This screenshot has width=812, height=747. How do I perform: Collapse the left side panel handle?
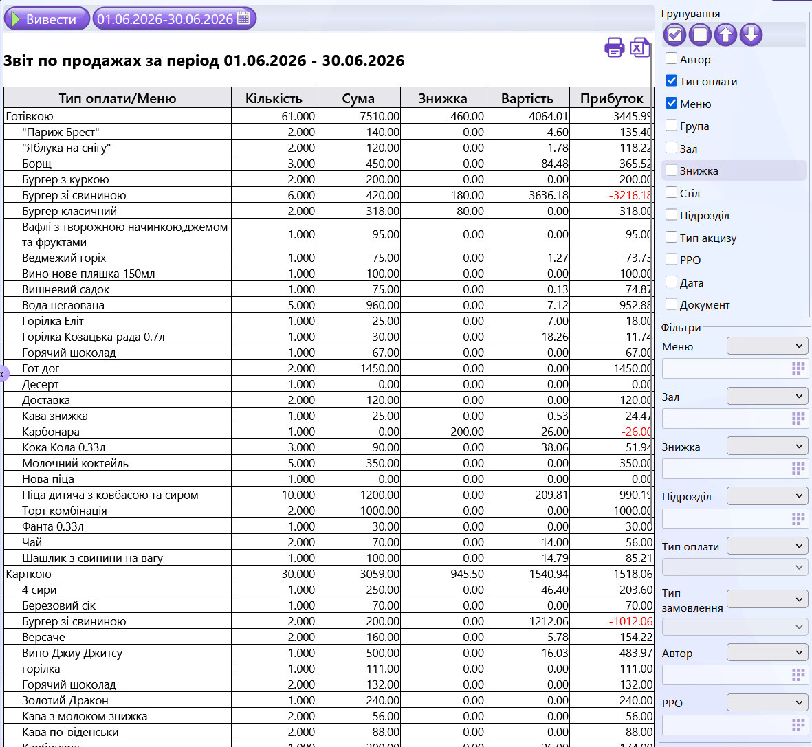pyautogui.click(x=3, y=373)
